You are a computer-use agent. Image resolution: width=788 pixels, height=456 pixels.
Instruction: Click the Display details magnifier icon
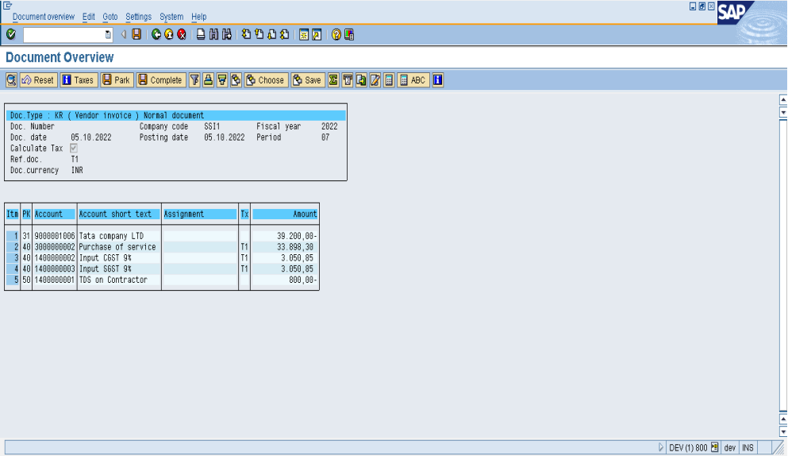[x=11, y=80]
